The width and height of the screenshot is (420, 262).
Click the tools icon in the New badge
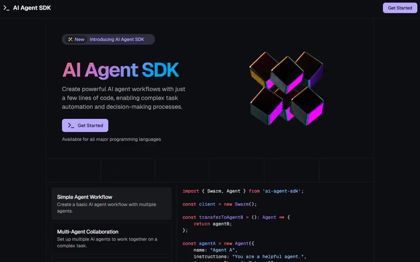70,39
